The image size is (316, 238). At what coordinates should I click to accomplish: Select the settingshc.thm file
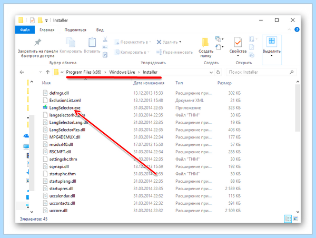(63, 159)
